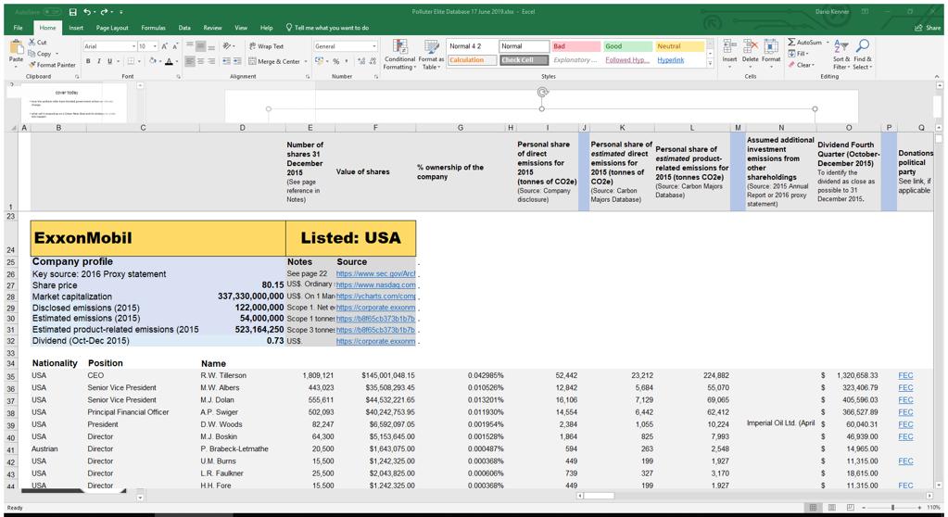Screen dimensions: 948x517
Task: Open the AutoSum dropdown arrow
Action: [x=826, y=43]
